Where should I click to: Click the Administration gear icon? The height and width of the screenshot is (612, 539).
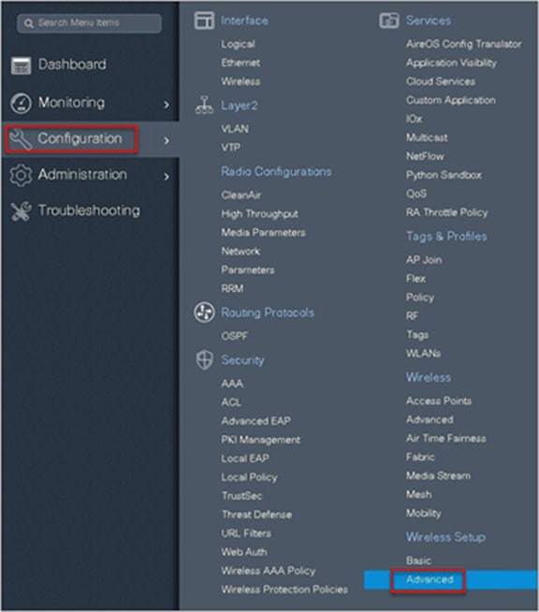[21, 175]
